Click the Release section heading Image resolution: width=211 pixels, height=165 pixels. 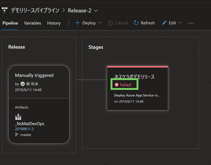coord(17,47)
